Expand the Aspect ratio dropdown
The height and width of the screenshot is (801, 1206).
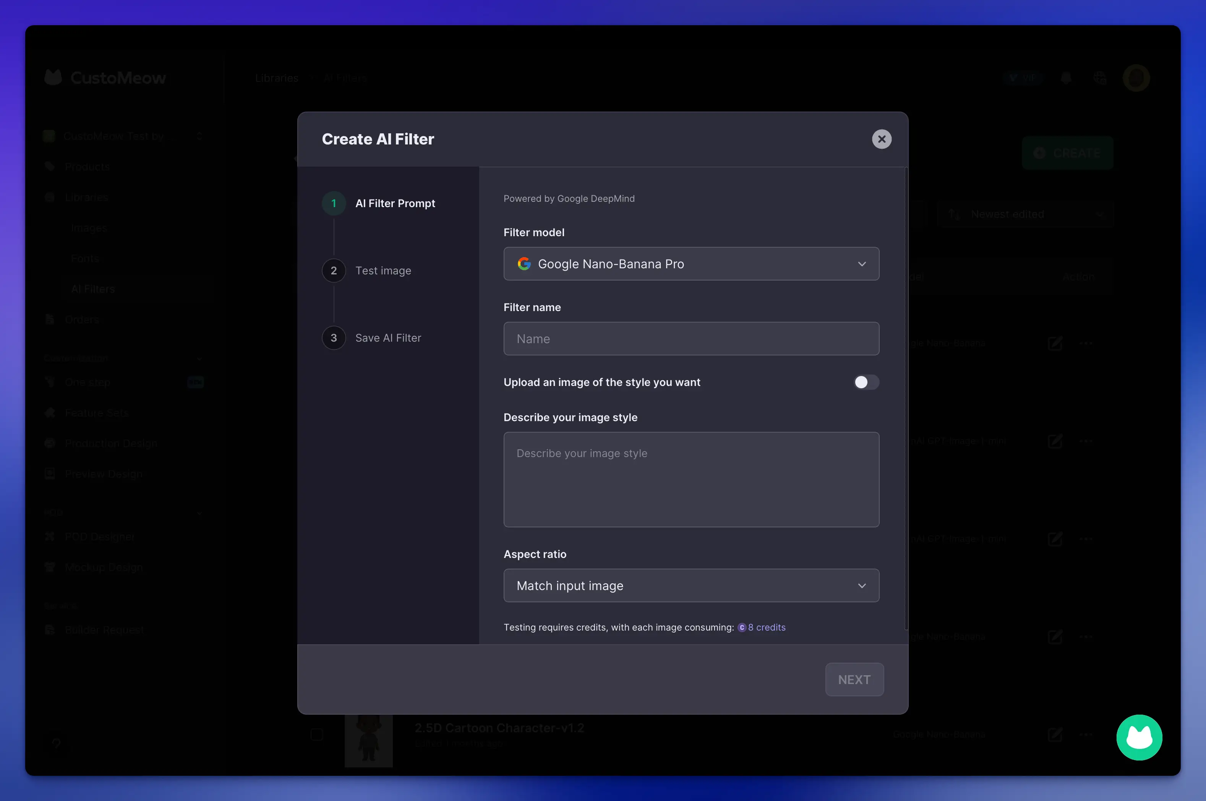[x=691, y=585]
